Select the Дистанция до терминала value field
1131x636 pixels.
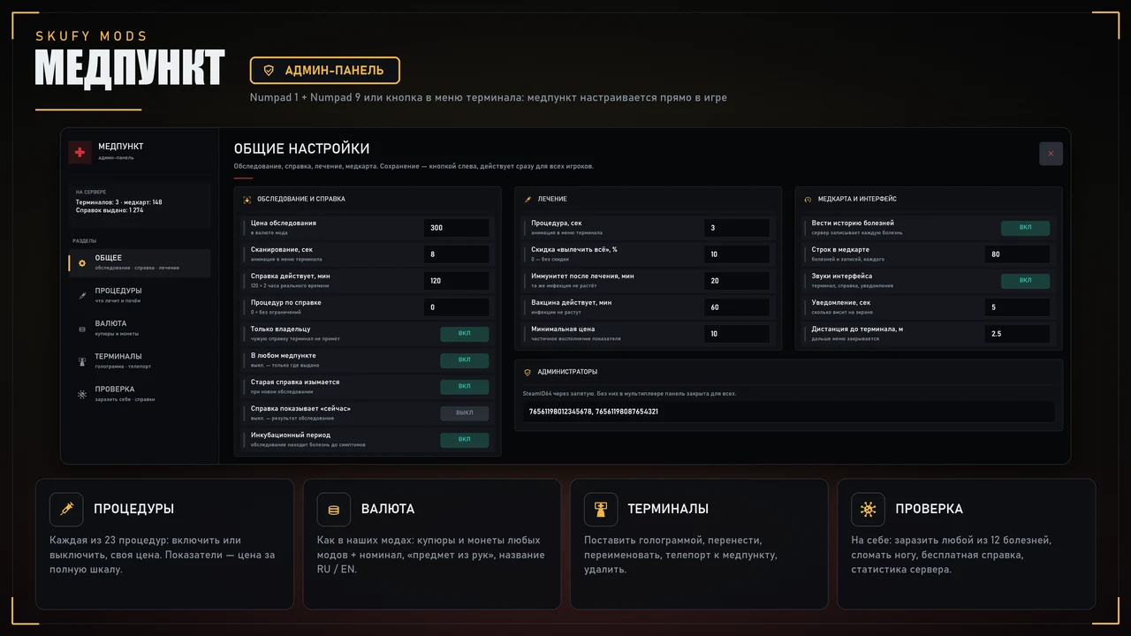[x=1017, y=334]
